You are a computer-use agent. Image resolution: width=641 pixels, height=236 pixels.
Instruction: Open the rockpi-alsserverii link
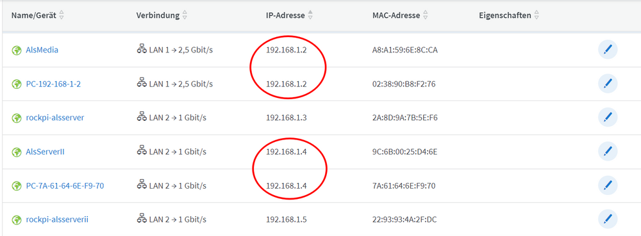[x=57, y=220]
